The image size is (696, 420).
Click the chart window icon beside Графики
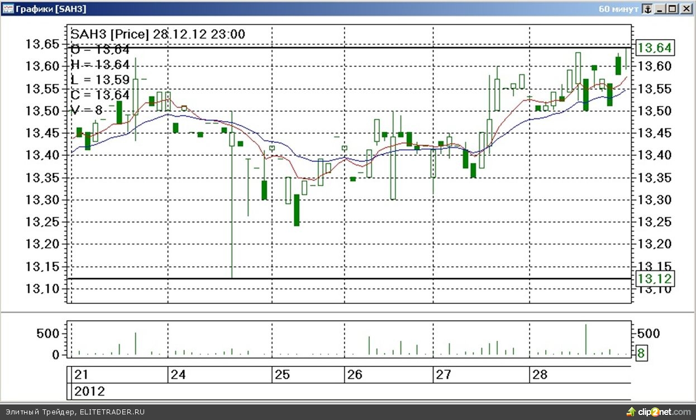tap(8, 9)
